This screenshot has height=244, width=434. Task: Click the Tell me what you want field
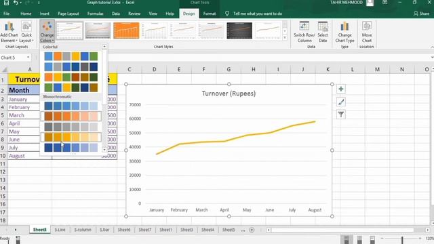258,14
